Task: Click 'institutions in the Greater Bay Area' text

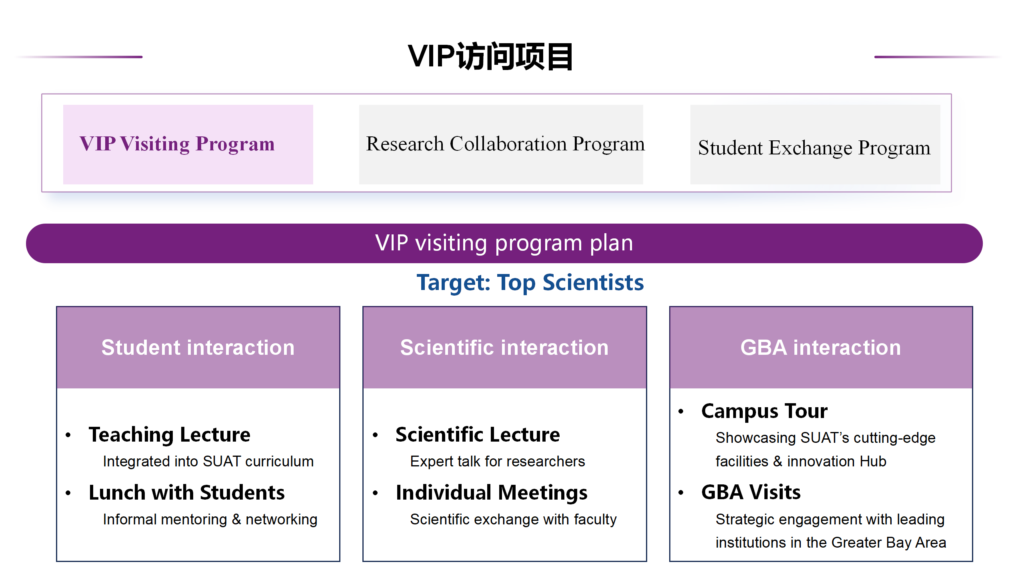Action: pyautogui.click(x=831, y=543)
